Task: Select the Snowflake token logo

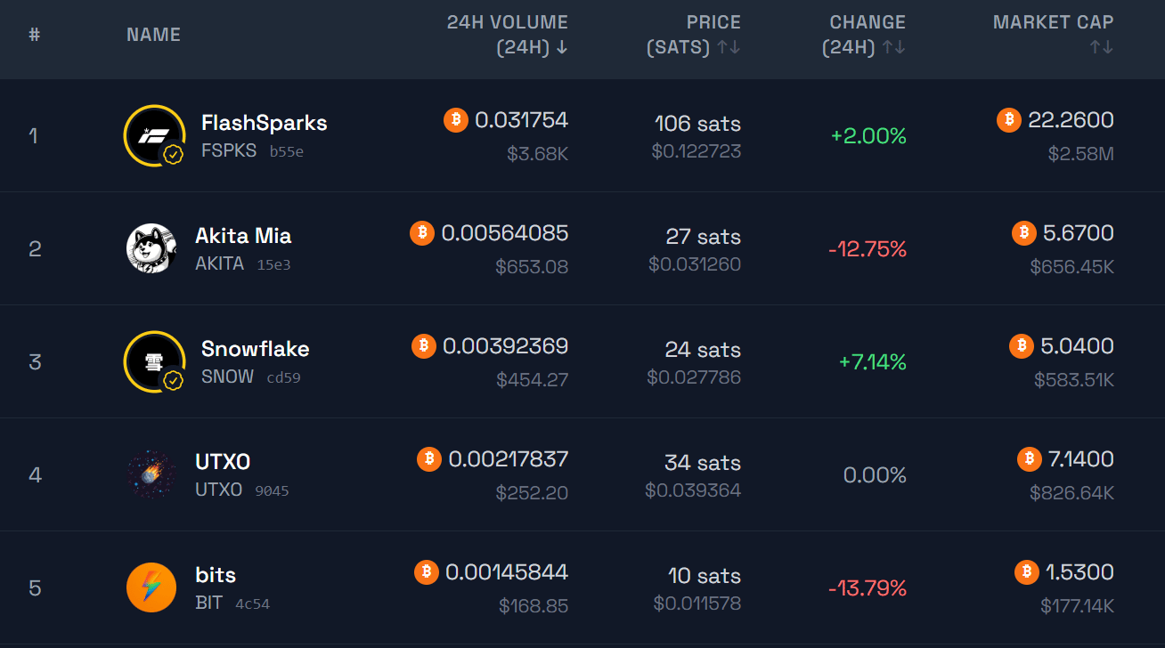Action: tap(153, 361)
